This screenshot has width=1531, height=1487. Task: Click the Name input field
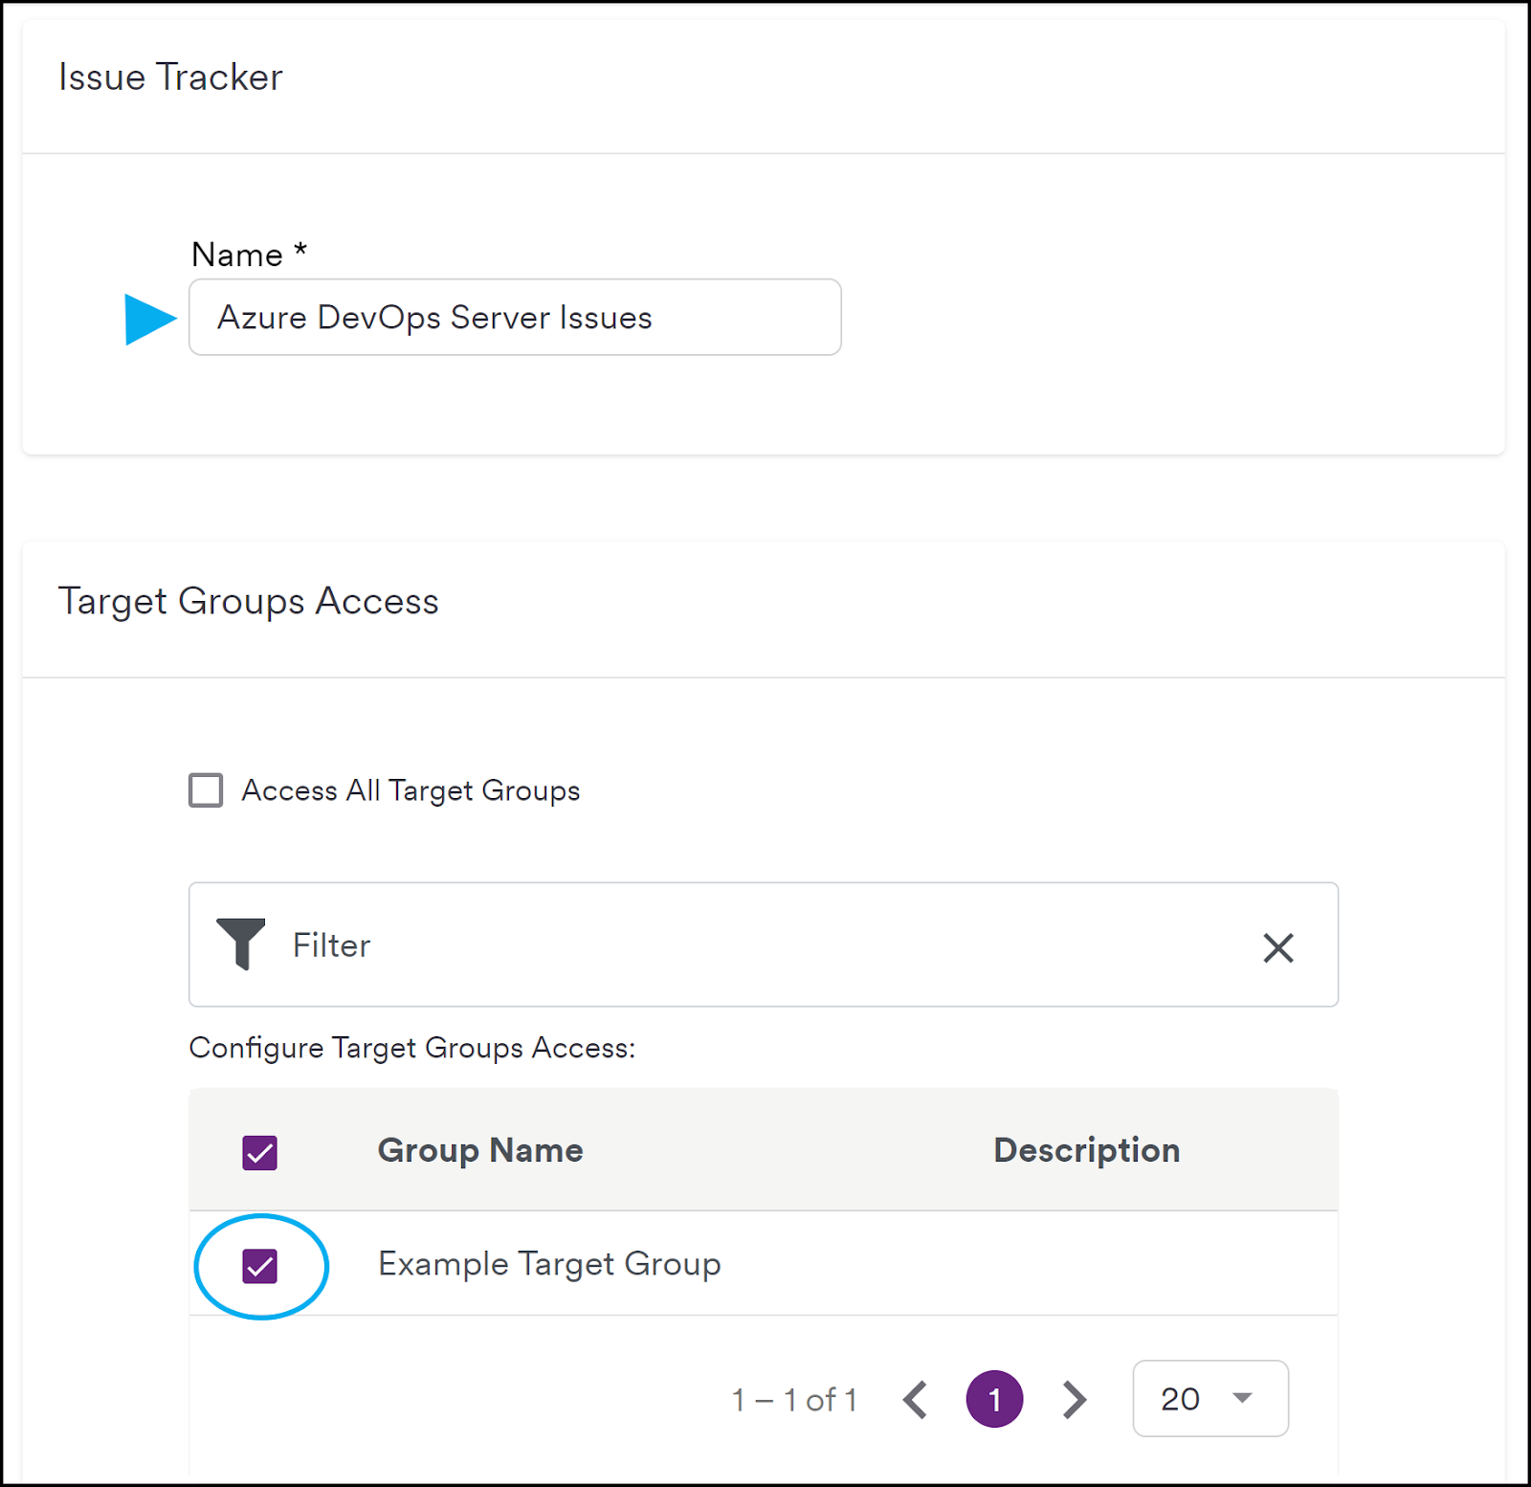(515, 317)
